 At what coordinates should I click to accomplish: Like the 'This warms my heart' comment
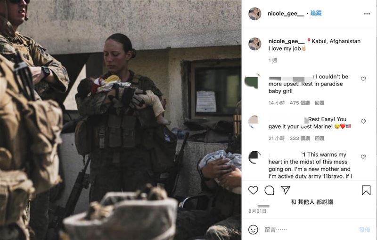363,157
